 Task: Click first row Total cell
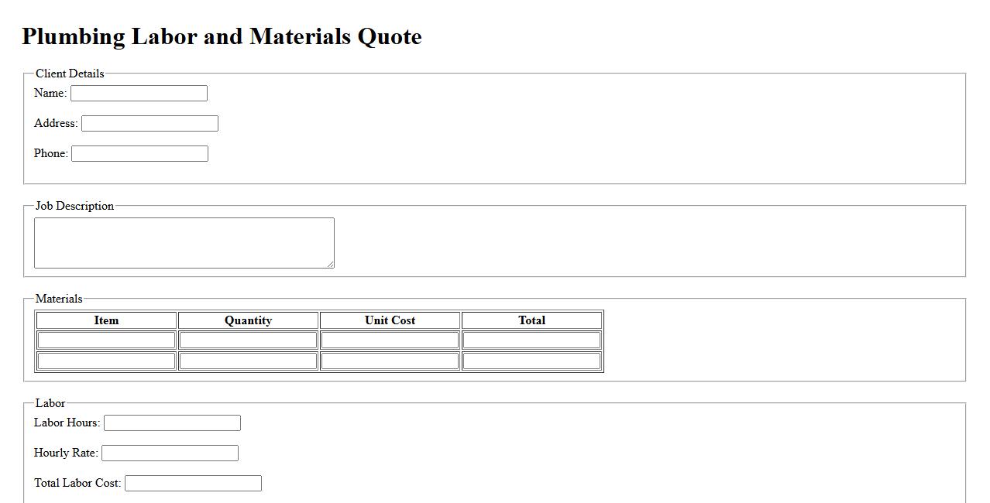click(x=531, y=340)
